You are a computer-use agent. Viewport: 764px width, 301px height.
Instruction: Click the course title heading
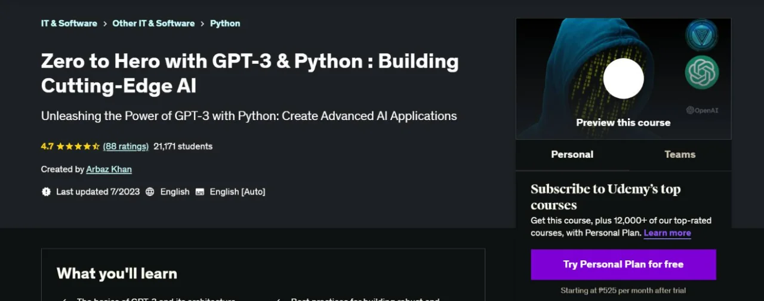[x=250, y=73]
